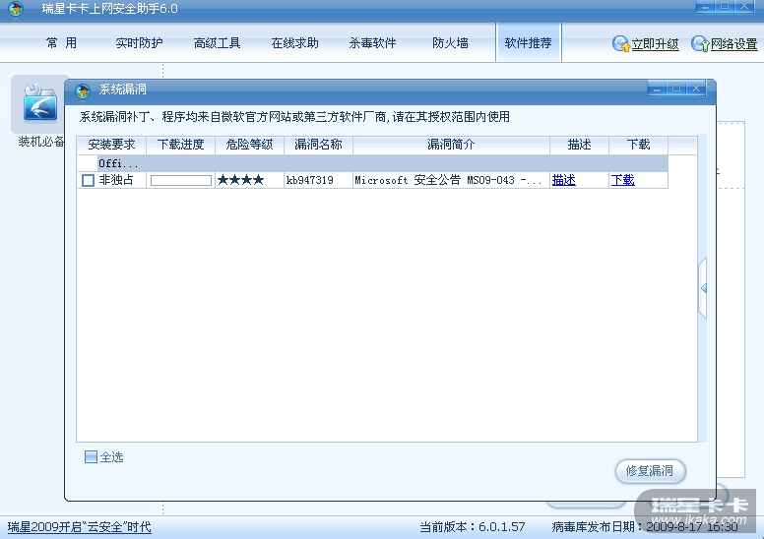Click the 下载 column header
Viewport: 764px width, 539px height.
[x=638, y=145]
